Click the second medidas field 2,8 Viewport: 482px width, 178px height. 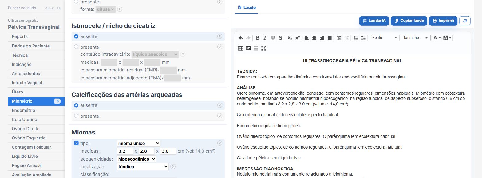pos(147,151)
